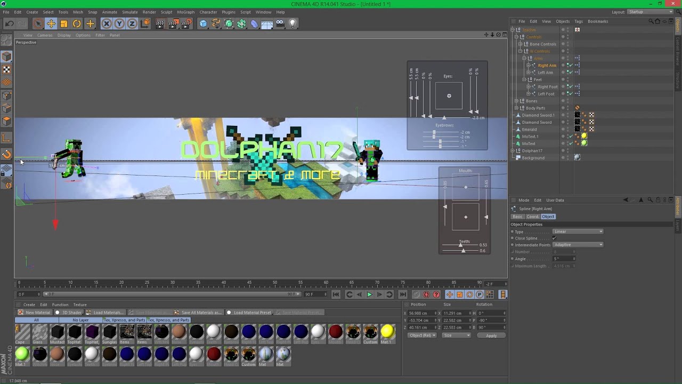682x384 pixels.
Task: Select the Scale tool
Action: coord(64,23)
